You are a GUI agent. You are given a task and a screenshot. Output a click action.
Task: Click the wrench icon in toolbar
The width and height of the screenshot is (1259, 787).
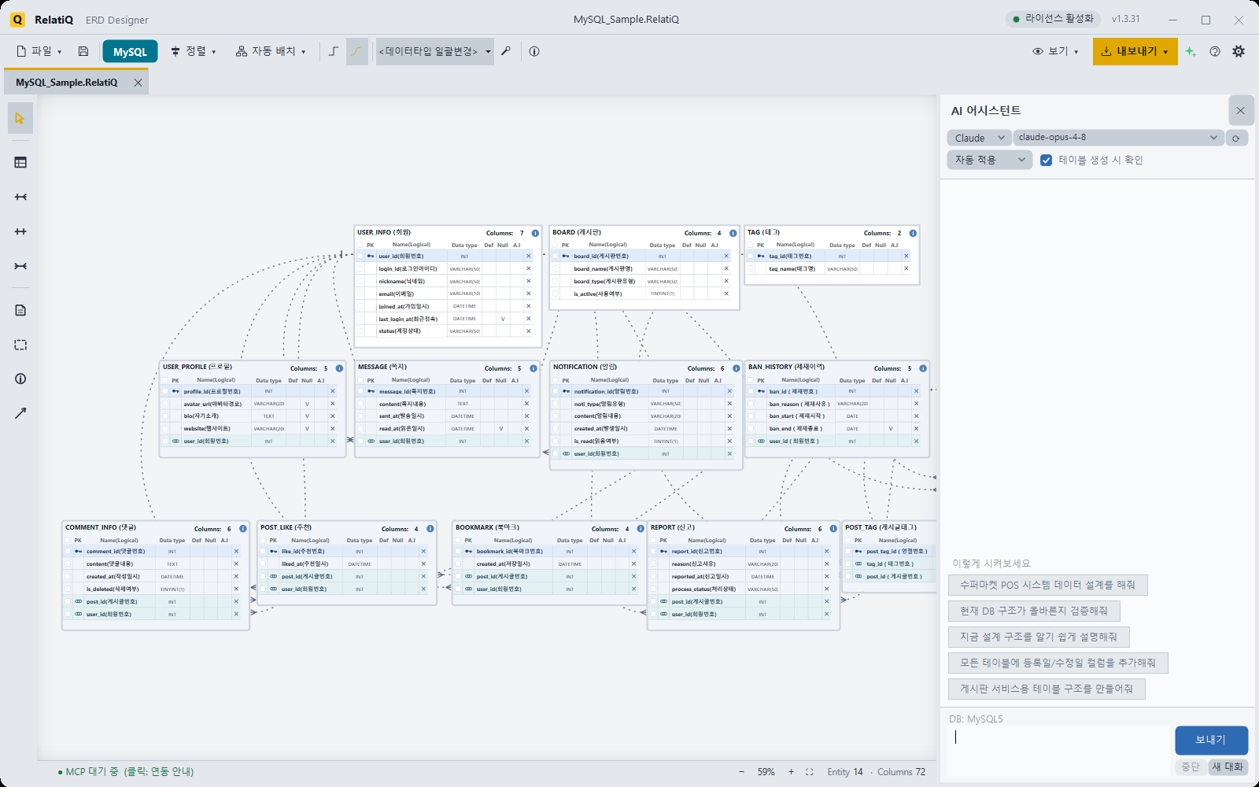tap(506, 51)
